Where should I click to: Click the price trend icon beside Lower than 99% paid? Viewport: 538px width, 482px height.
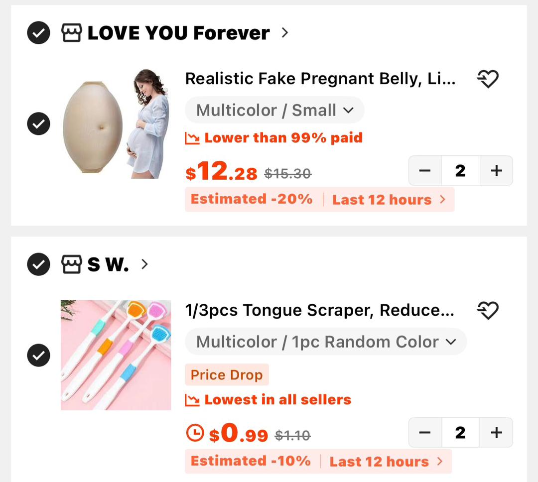coord(192,138)
